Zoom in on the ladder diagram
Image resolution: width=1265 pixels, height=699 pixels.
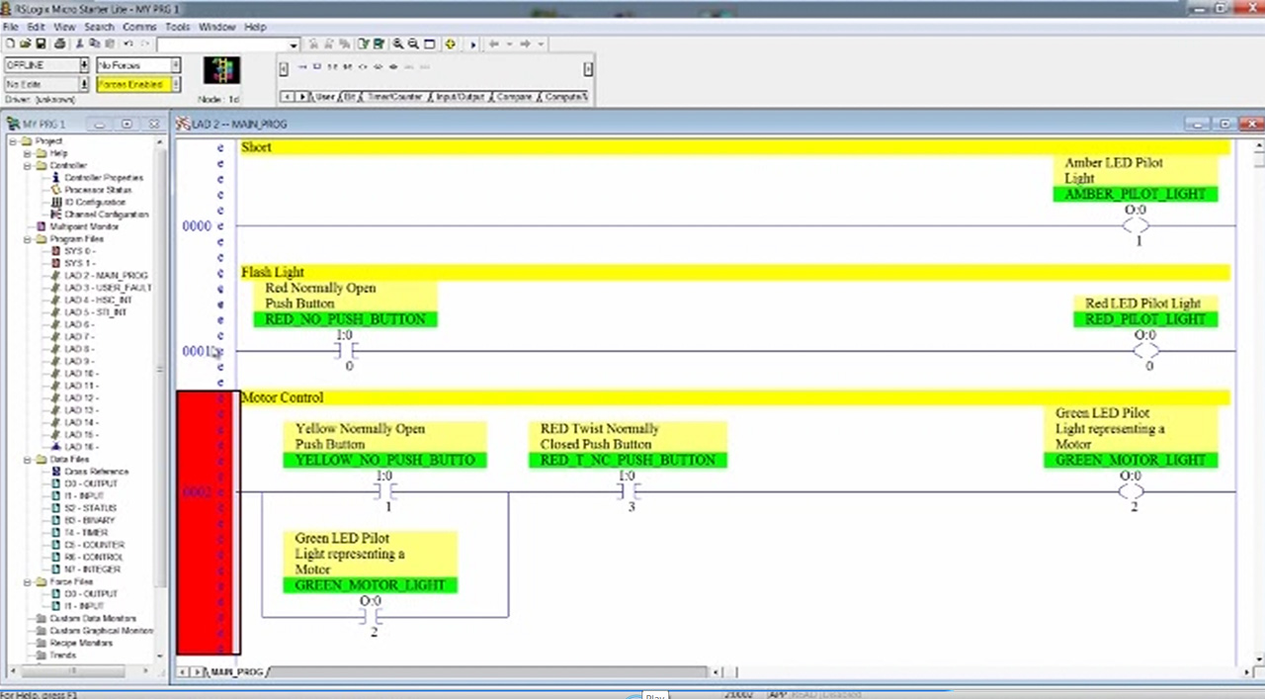pos(398,44)
